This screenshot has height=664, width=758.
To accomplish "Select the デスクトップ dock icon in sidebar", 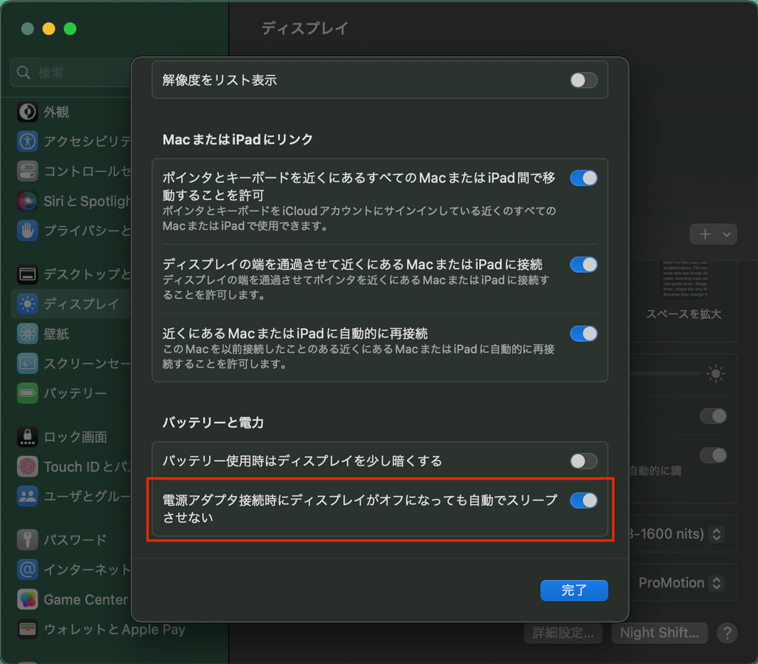I will [x=27, y=274].
